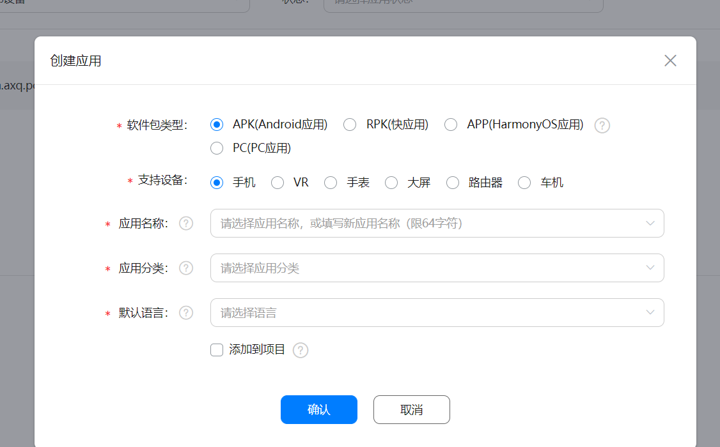The height and width of the screenshot is (447, 720).
Task: Click the blue 确认 button
Action: 319,409
